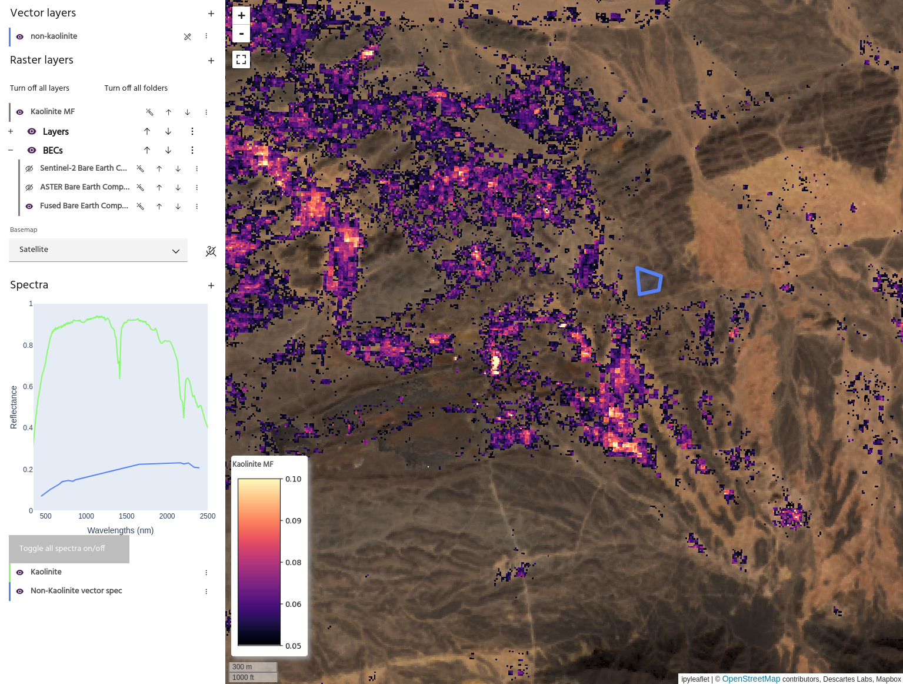Move BECs folder down
Screen dimensions: 903x684
coord(168,150)
